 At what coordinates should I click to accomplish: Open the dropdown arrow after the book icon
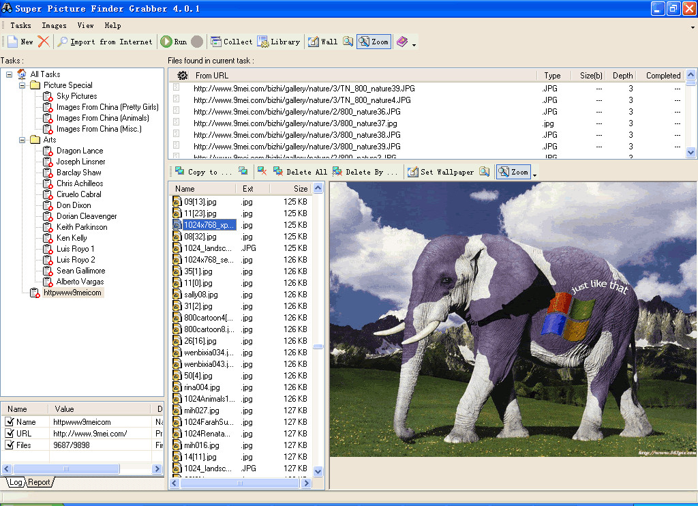414,44
